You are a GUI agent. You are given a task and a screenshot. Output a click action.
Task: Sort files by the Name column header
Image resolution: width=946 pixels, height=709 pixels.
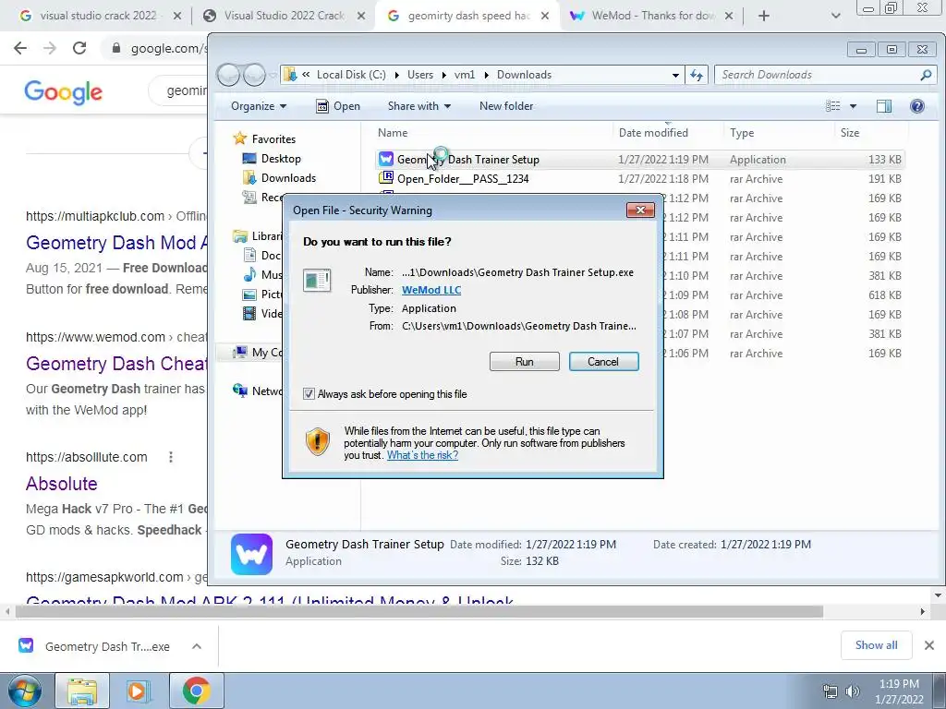pyautogui.click(x=393, y=133)
